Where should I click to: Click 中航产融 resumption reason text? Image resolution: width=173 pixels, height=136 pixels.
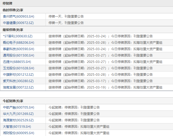(74, 107)
